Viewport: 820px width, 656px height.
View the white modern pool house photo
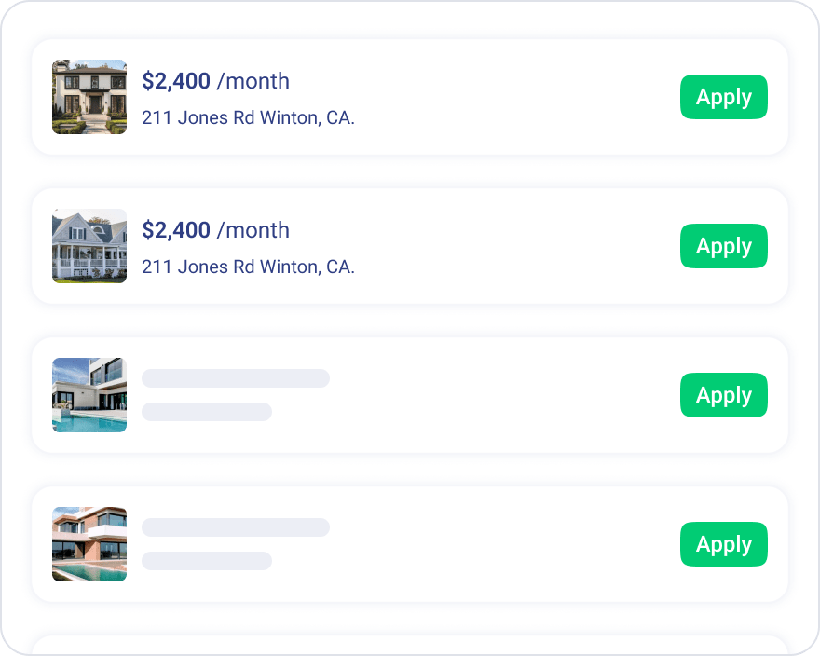[x=89, y=395]
